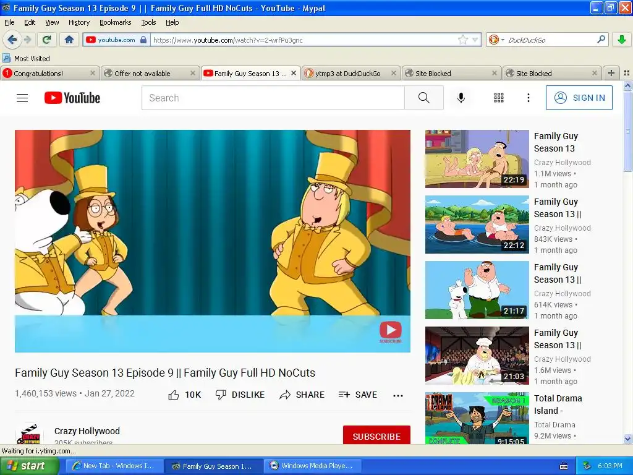Click the page scrollbar up arrow
Image resolution: width=633 pixels, height=475 pixels.
coord(627,85)
